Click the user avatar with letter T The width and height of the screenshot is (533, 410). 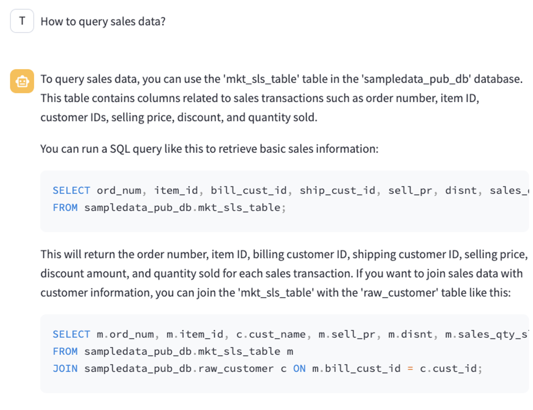(x=22, y=21)
